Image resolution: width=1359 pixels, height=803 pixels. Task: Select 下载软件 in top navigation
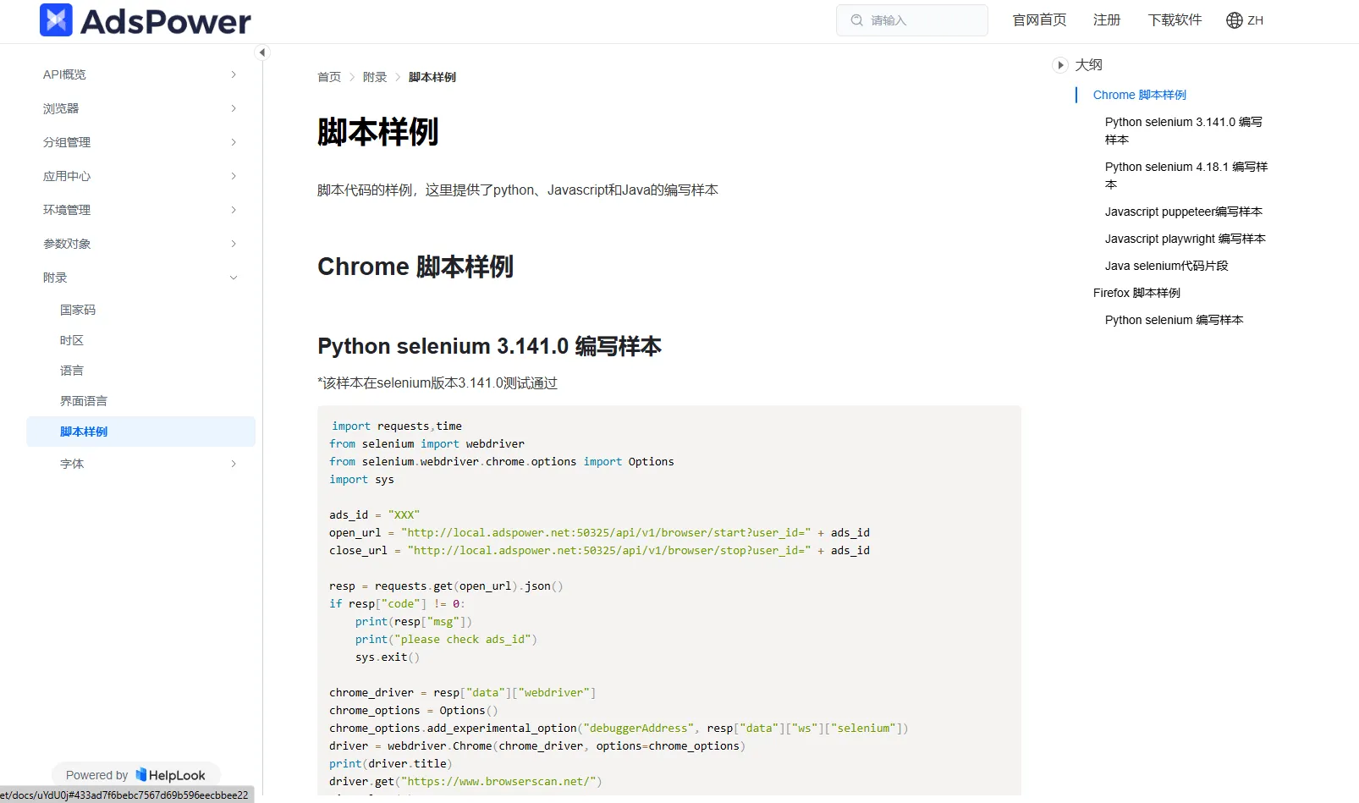1174,20
